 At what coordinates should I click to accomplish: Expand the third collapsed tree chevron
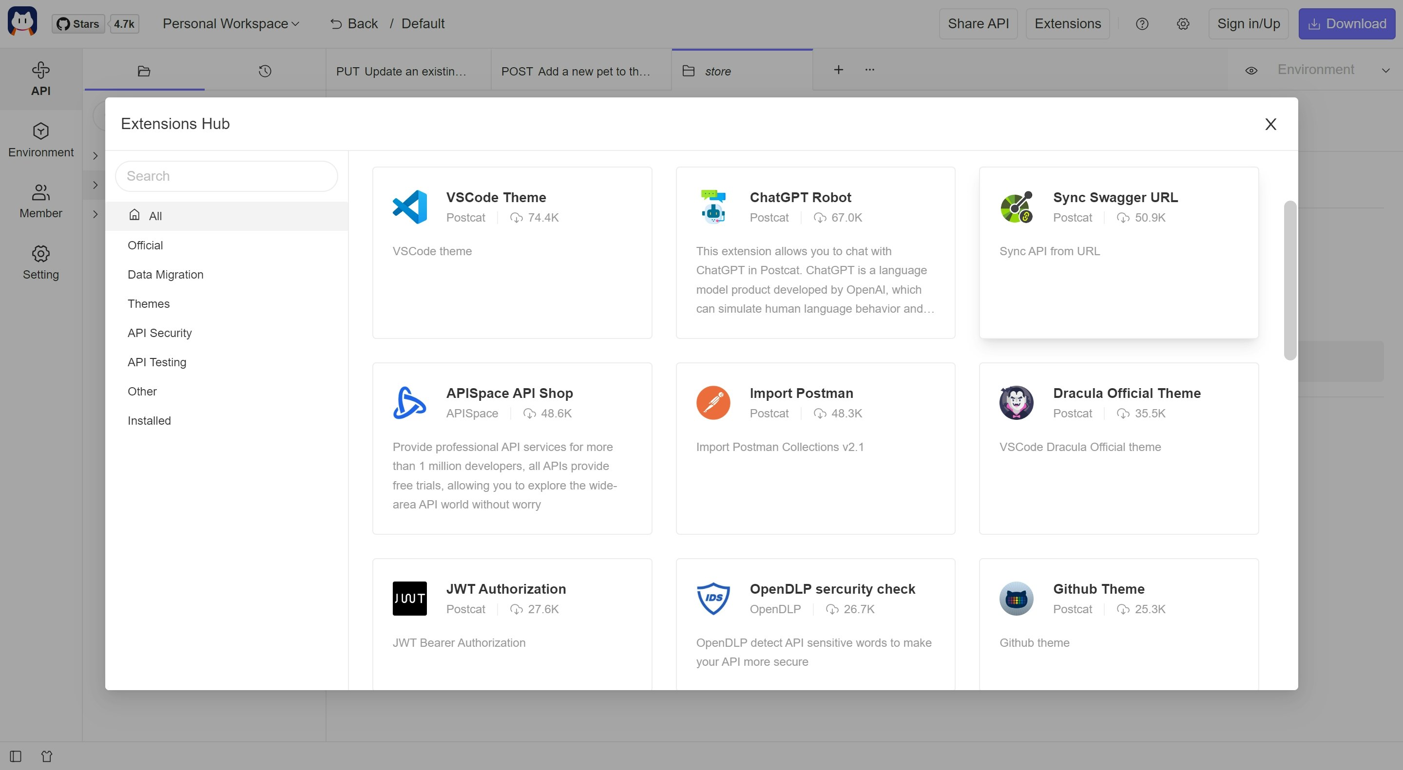[96, 214]
